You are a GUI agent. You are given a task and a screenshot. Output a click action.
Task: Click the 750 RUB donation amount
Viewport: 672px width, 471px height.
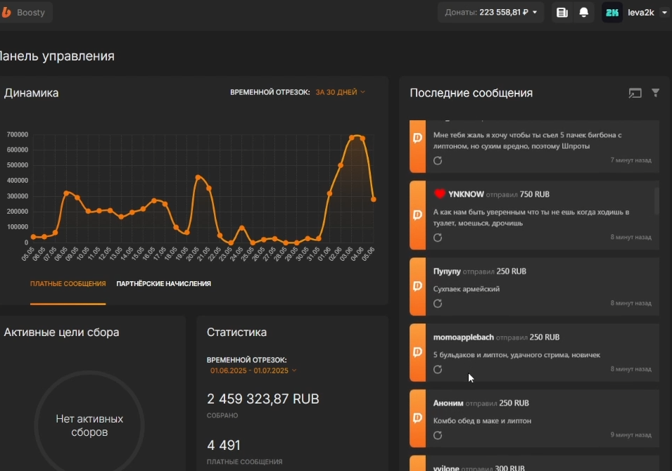534,195
